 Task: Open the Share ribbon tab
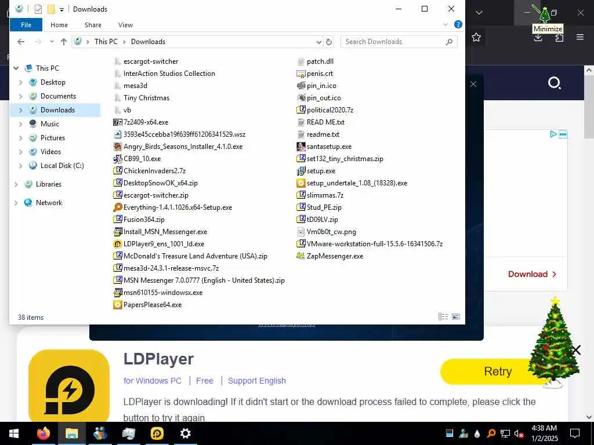coord(93,25)
